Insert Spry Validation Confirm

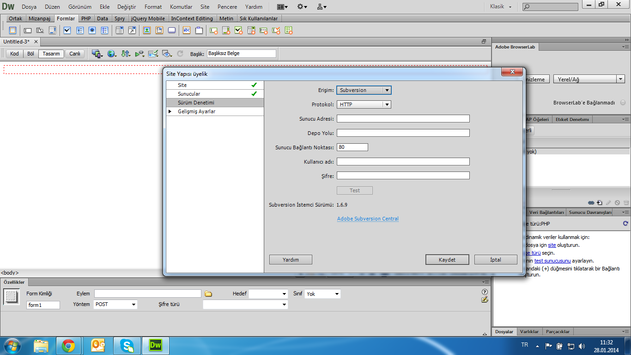coord(276,31)
